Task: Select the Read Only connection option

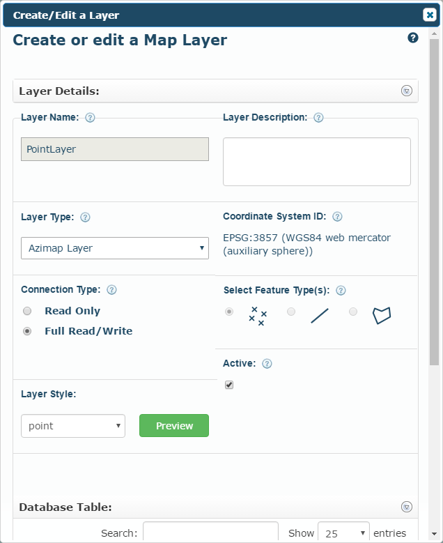Action: 27,311
